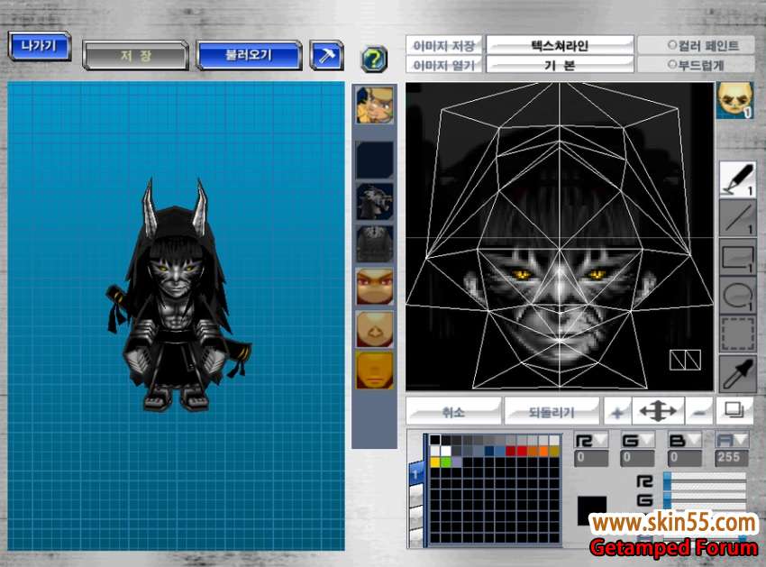Viewport: 766px width, 567px height.
Task: Pick the green palette swatch
Action: (446, 462)
